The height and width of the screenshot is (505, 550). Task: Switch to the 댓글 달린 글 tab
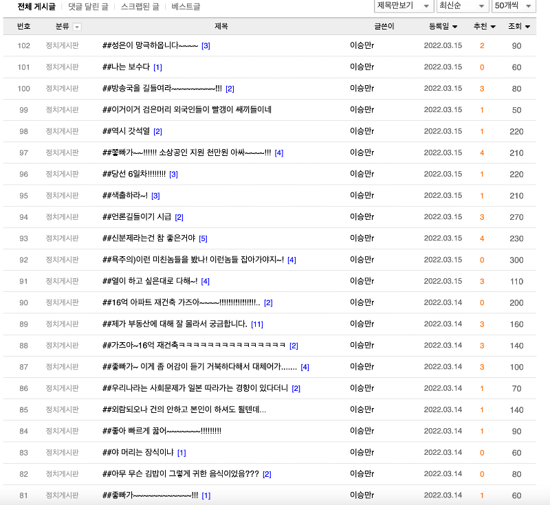[x=88, y=7]
